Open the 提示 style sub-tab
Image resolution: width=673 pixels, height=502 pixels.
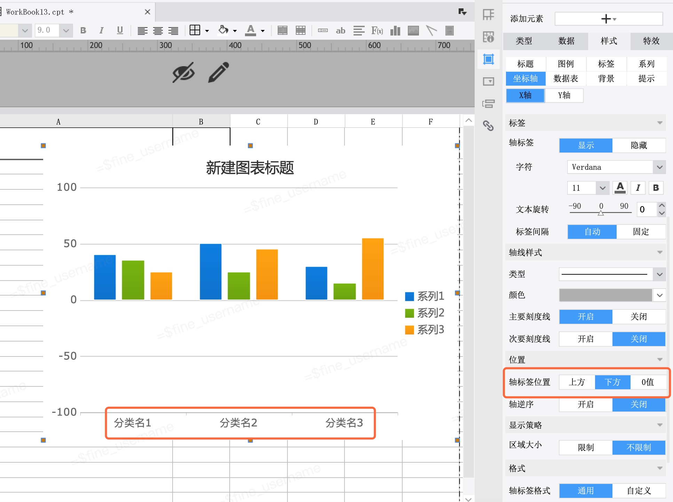coord(647,78)
